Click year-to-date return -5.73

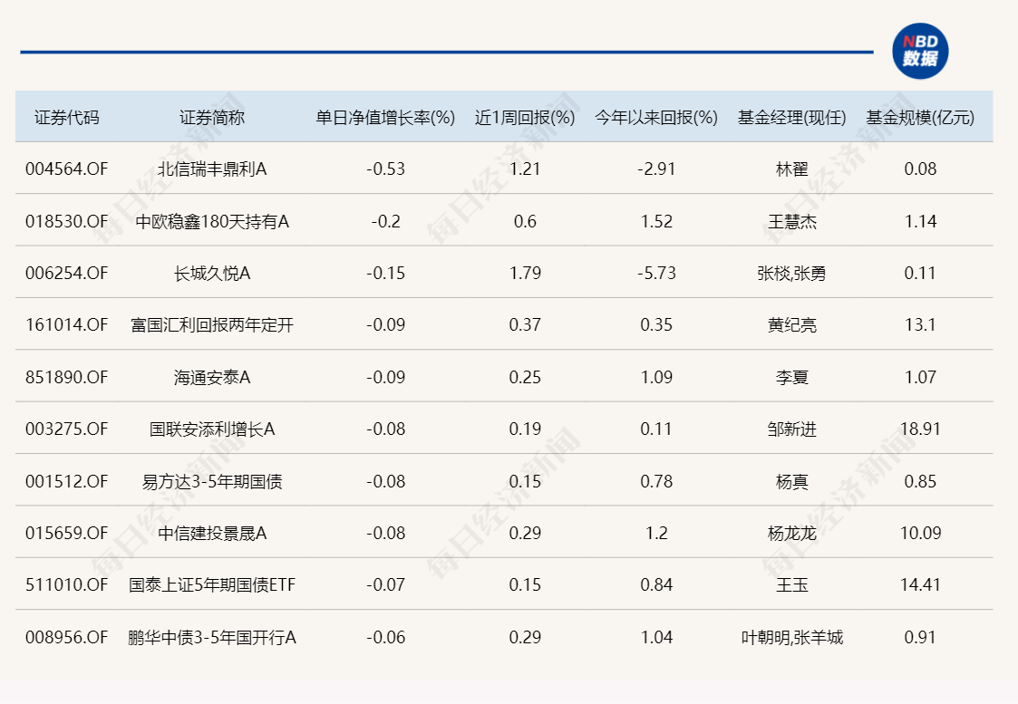pos(656,273)
